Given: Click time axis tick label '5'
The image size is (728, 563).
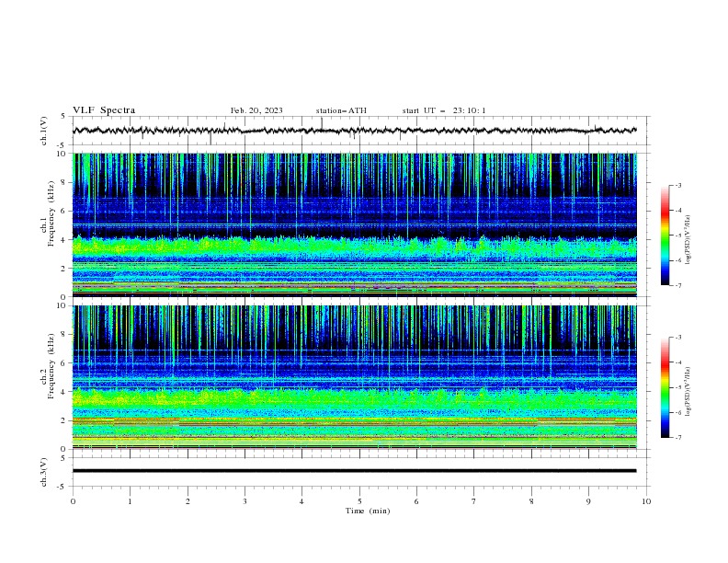Looking at the screenshot, I should pos(359,501).
